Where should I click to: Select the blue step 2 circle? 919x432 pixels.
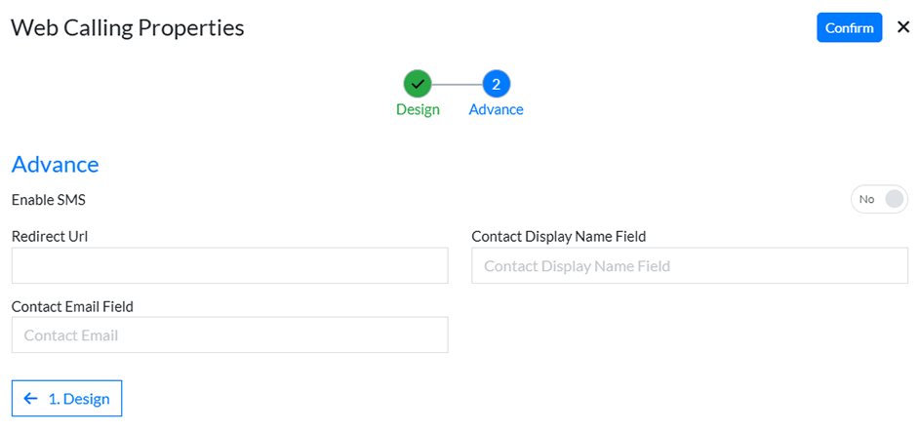(496, 84)
